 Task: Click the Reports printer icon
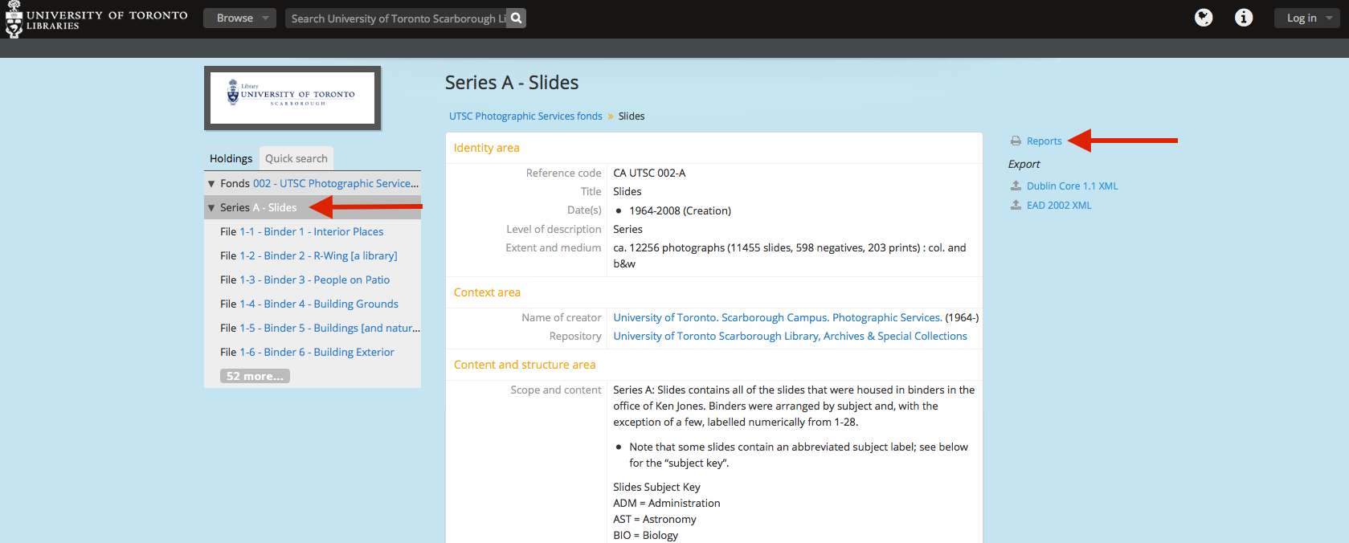click(1016, 141)
